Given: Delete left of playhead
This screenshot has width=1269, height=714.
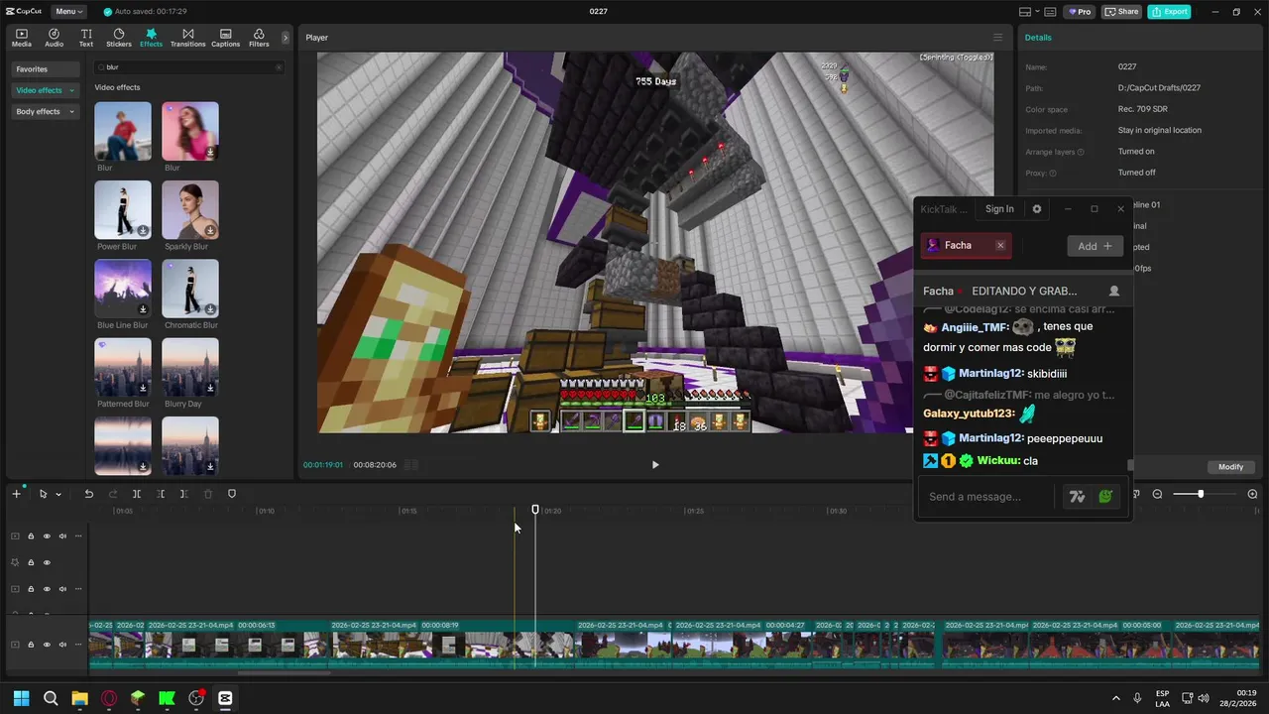Looking at the screenshot, I should 161,494.
